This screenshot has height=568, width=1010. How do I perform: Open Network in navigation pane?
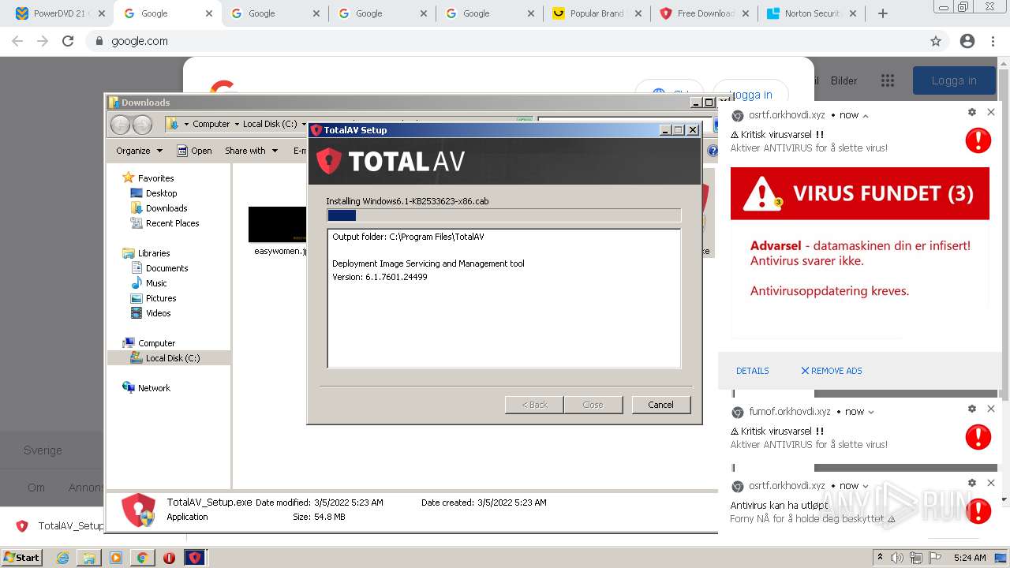click(x=154, y=388)
